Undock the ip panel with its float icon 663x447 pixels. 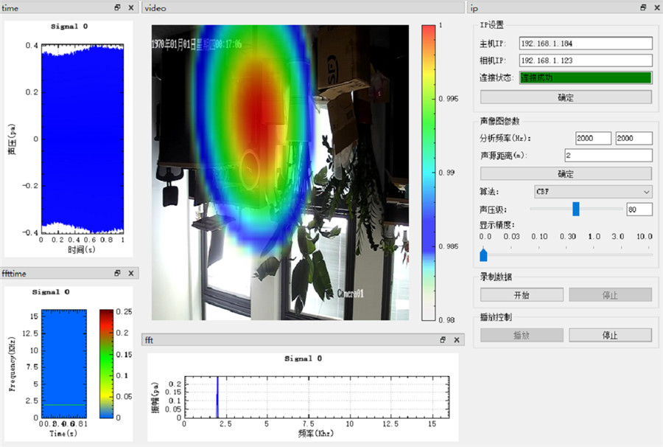(643, 7)
